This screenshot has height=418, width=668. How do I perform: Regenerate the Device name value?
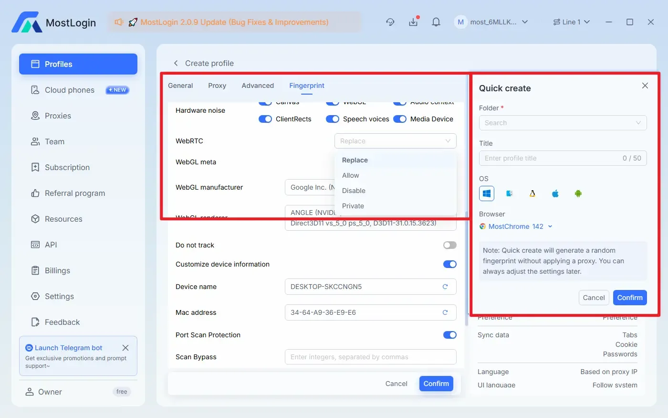(445, 287)
